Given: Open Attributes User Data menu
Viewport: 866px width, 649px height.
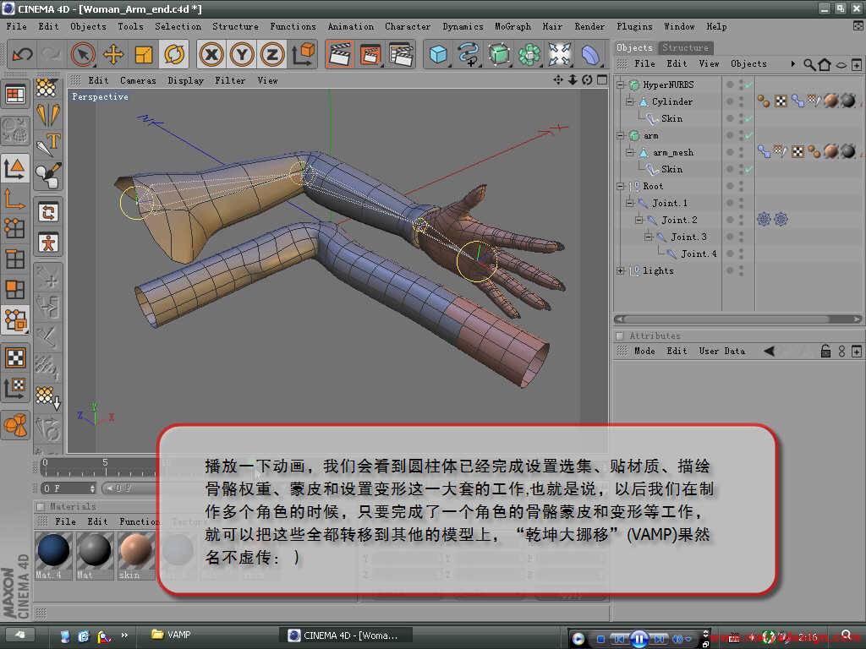Looking at the screenshot, I should (x=721, y=351).
